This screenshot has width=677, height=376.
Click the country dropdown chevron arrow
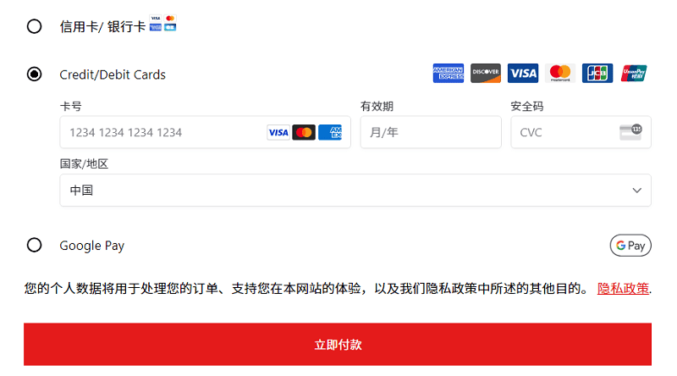637,191
